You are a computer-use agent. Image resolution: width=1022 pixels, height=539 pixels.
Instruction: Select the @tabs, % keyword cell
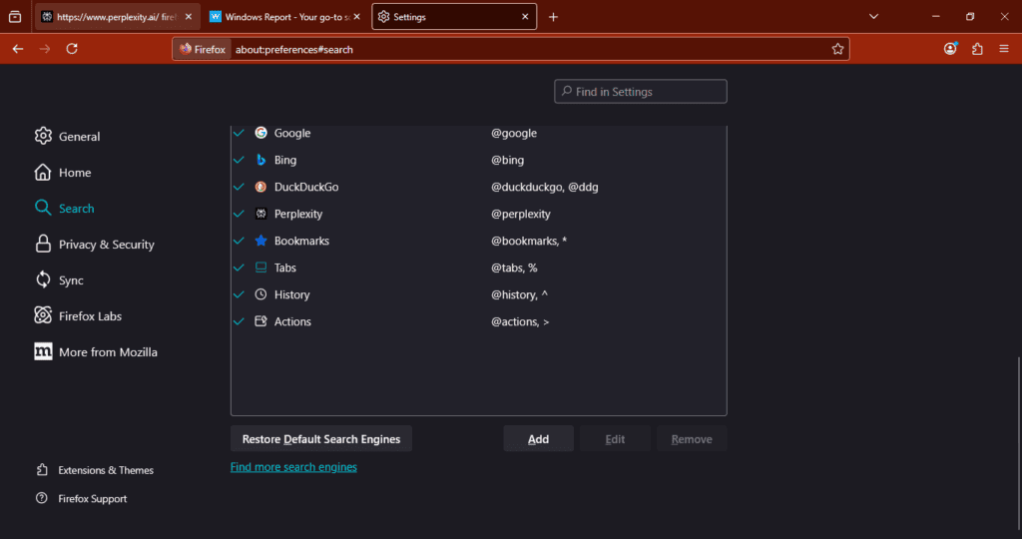click(x=514, y=268)
